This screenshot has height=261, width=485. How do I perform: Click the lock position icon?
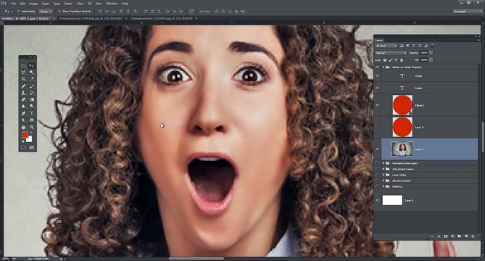click(397, 60)
